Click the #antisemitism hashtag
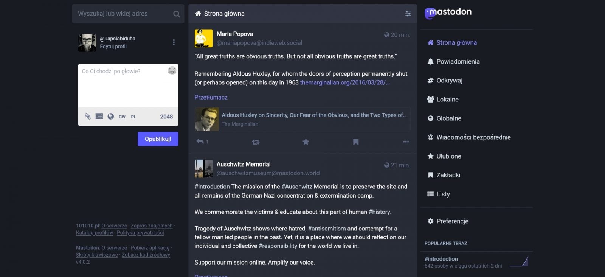 [327, 229]
